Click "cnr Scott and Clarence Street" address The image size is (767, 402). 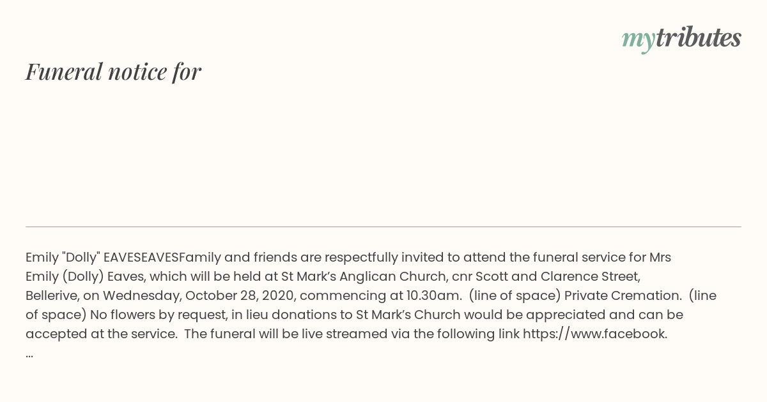546,277
